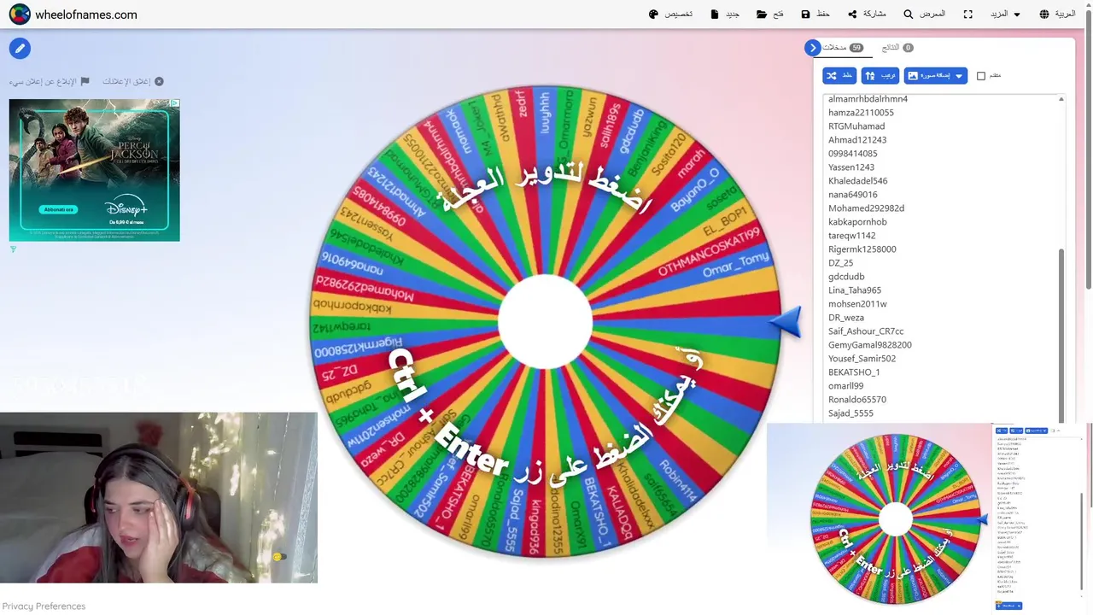The height and width of the screenshot is (615, 1093).
Task: Click entry Ahmad121243 in the list
Action: point(857,140)
